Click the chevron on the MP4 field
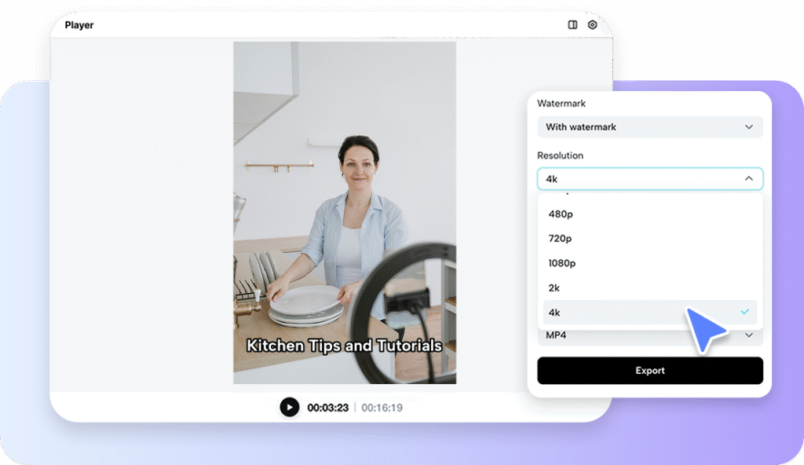The image size is (804, 465). click(749, 336)
